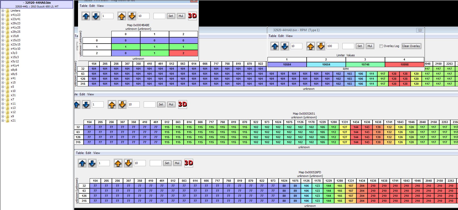Click Mul button in Map 0x00052651 toolbar
Viewport: 458px width, 210px height.
click(x=171, y=104)
